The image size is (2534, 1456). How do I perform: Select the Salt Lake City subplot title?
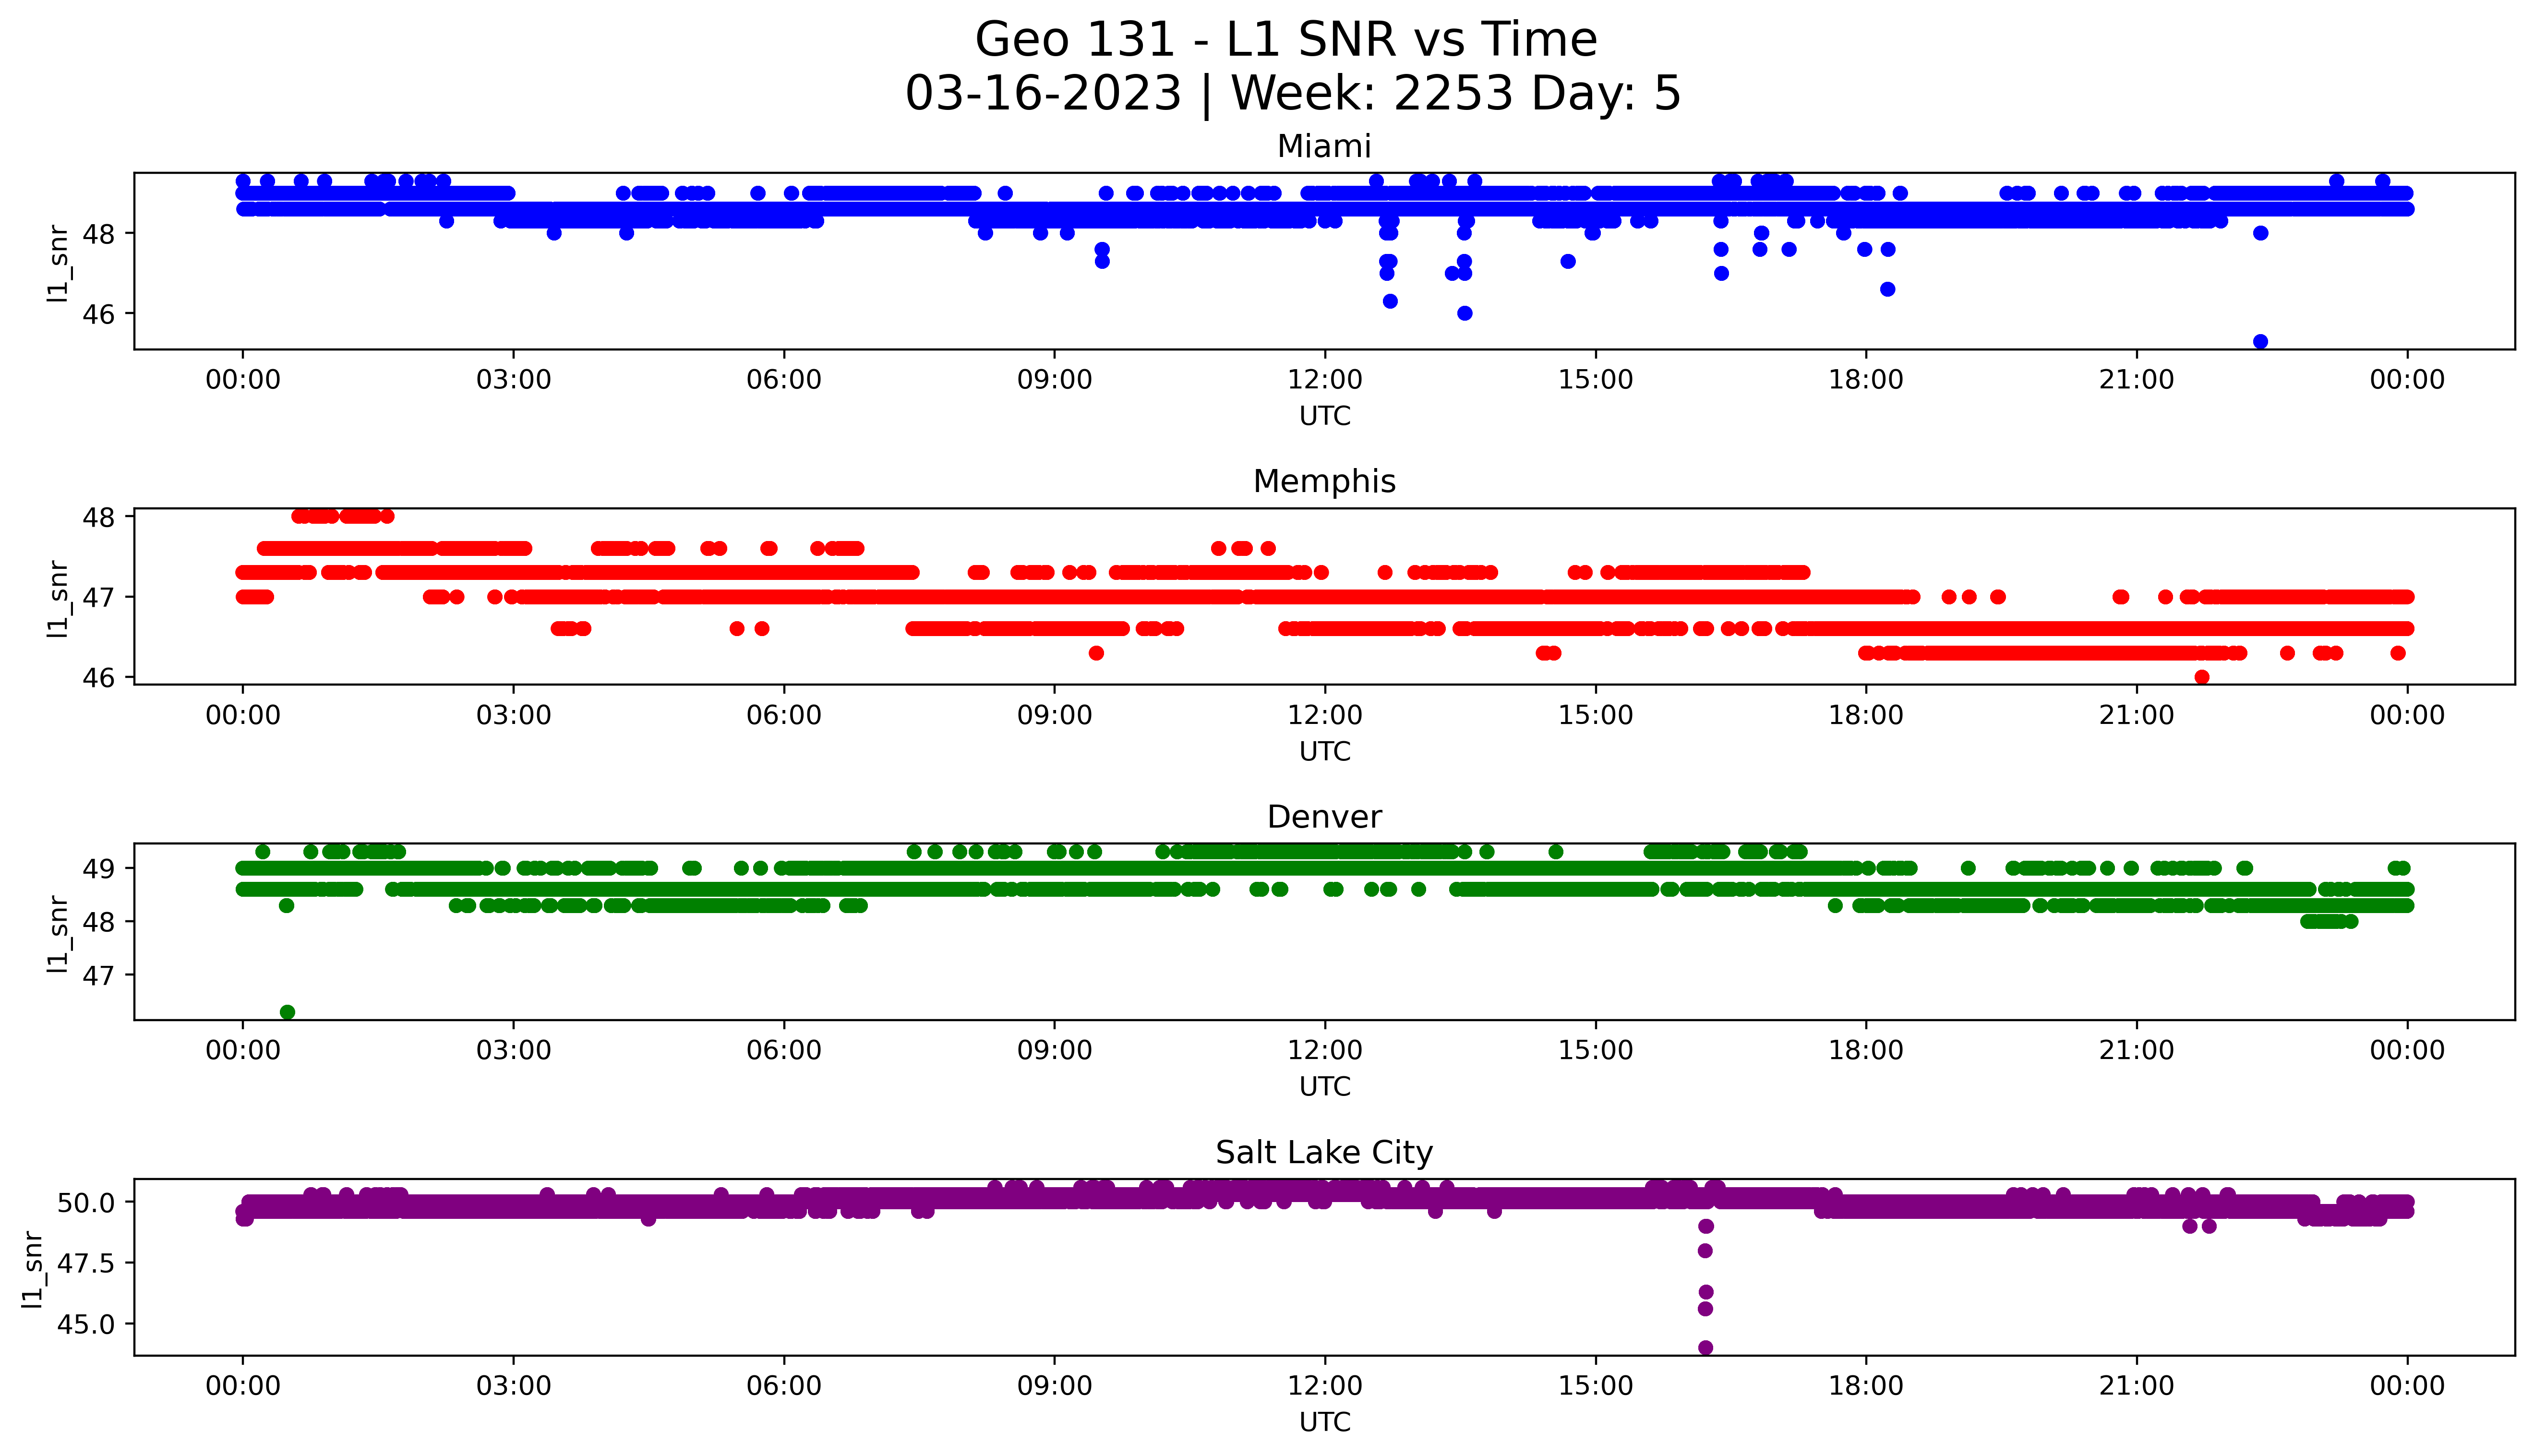click(1323, 1153)
